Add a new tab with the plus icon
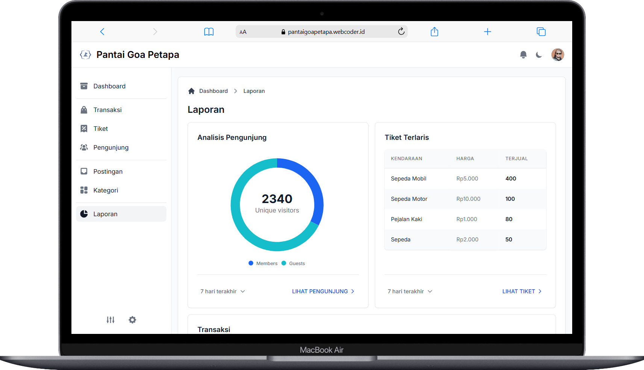 (487, 32)
